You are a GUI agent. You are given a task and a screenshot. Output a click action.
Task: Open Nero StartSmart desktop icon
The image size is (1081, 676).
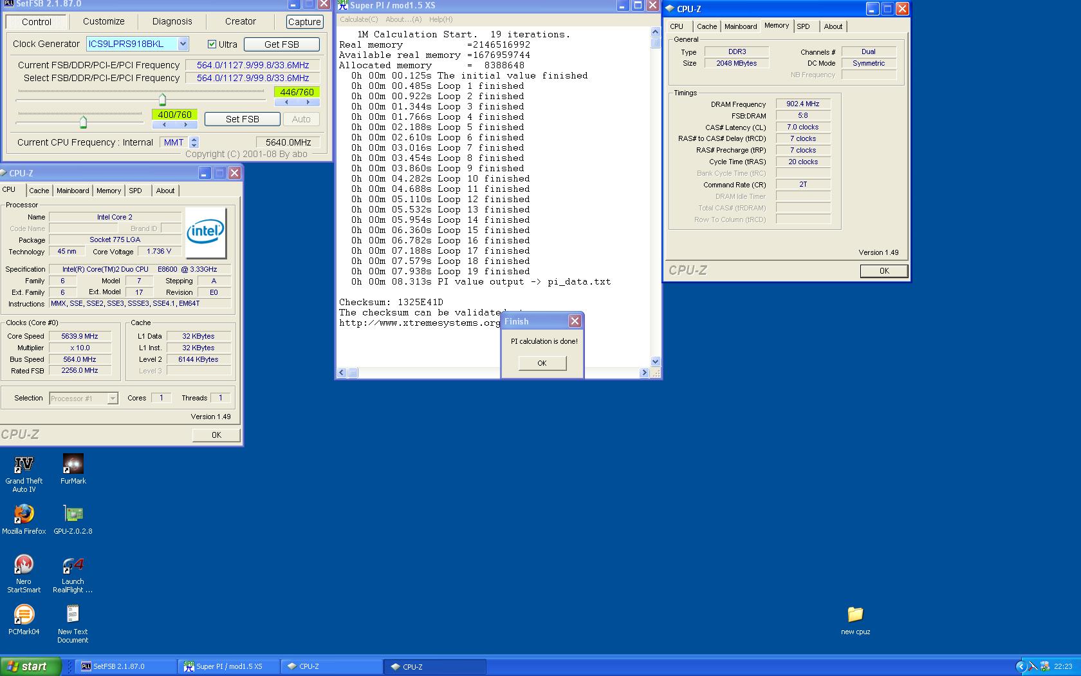24,574
